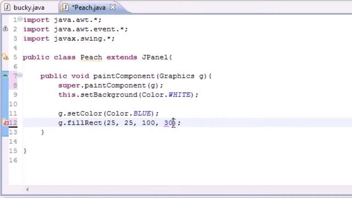Screen dimensions: 352x198
Task: Click the word JPanel on line 5
Action: [155, 57]
